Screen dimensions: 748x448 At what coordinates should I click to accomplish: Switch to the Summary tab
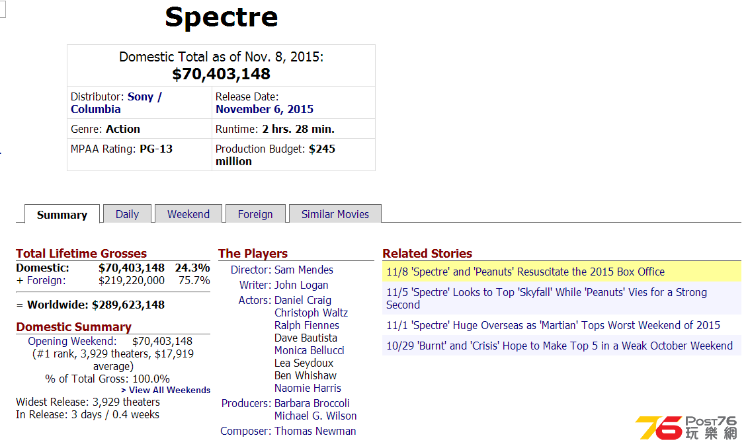pos(62,215)
